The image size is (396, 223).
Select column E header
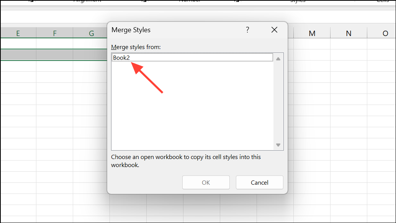click(18, 33)
